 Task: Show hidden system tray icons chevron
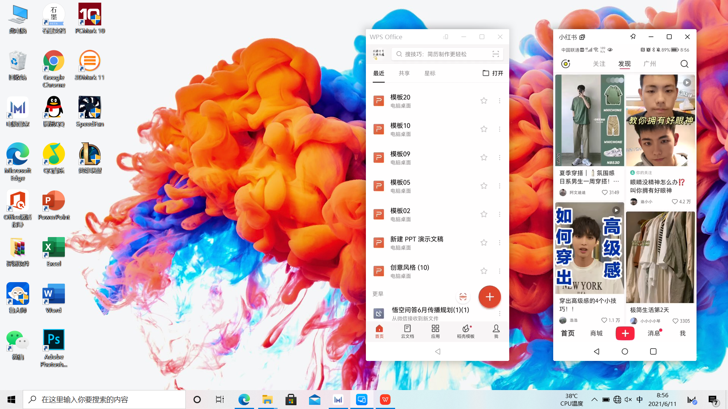pyautogui.click(x=594, y=400)
